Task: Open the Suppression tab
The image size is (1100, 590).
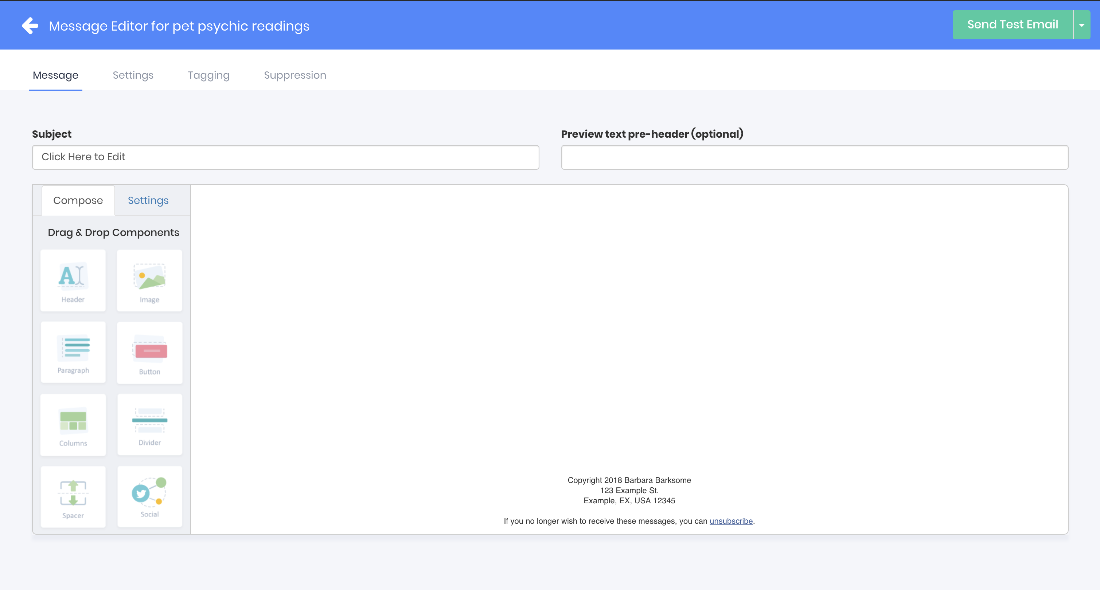Action: click(x=294, y=75)
